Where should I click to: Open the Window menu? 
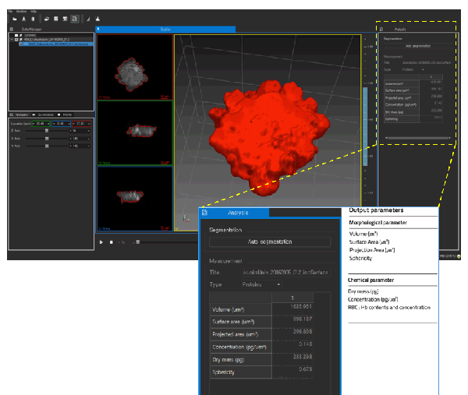coord(21,11)
